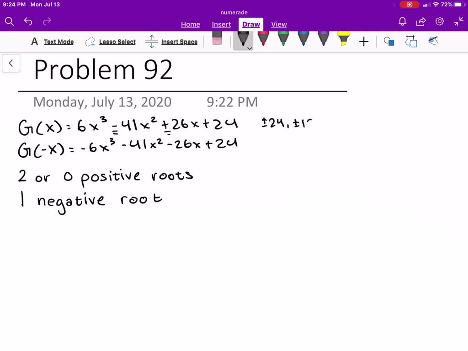Viewport: 468px width, 351px height.
Task: Toggle draw with touch mode
Action: point(433,41)
